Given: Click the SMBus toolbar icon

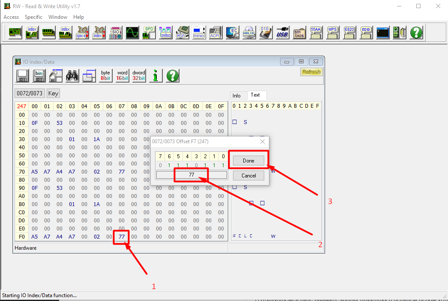Looking at the screenshot, I should [165, 32].
